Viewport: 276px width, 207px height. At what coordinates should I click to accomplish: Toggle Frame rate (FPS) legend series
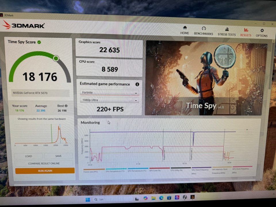(94, 170)
